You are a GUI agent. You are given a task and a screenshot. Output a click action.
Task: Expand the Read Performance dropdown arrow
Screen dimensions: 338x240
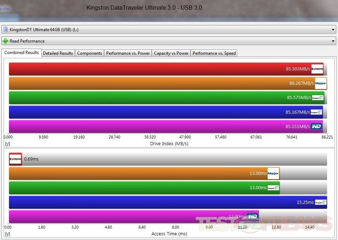pyautogui.click(x=333, y=41)
